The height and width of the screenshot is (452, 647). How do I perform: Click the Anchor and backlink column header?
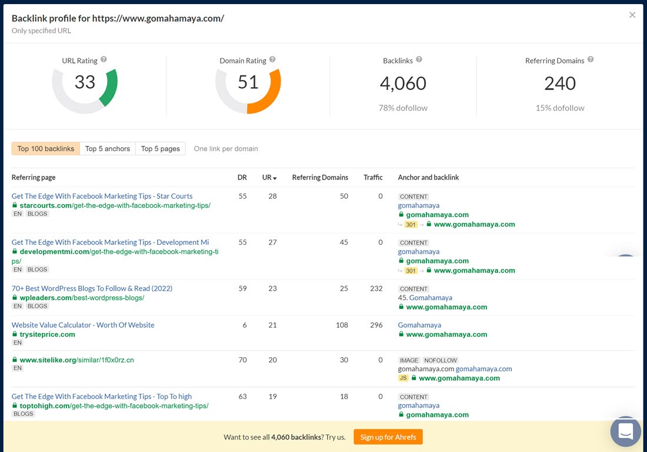tap(428, 178)
